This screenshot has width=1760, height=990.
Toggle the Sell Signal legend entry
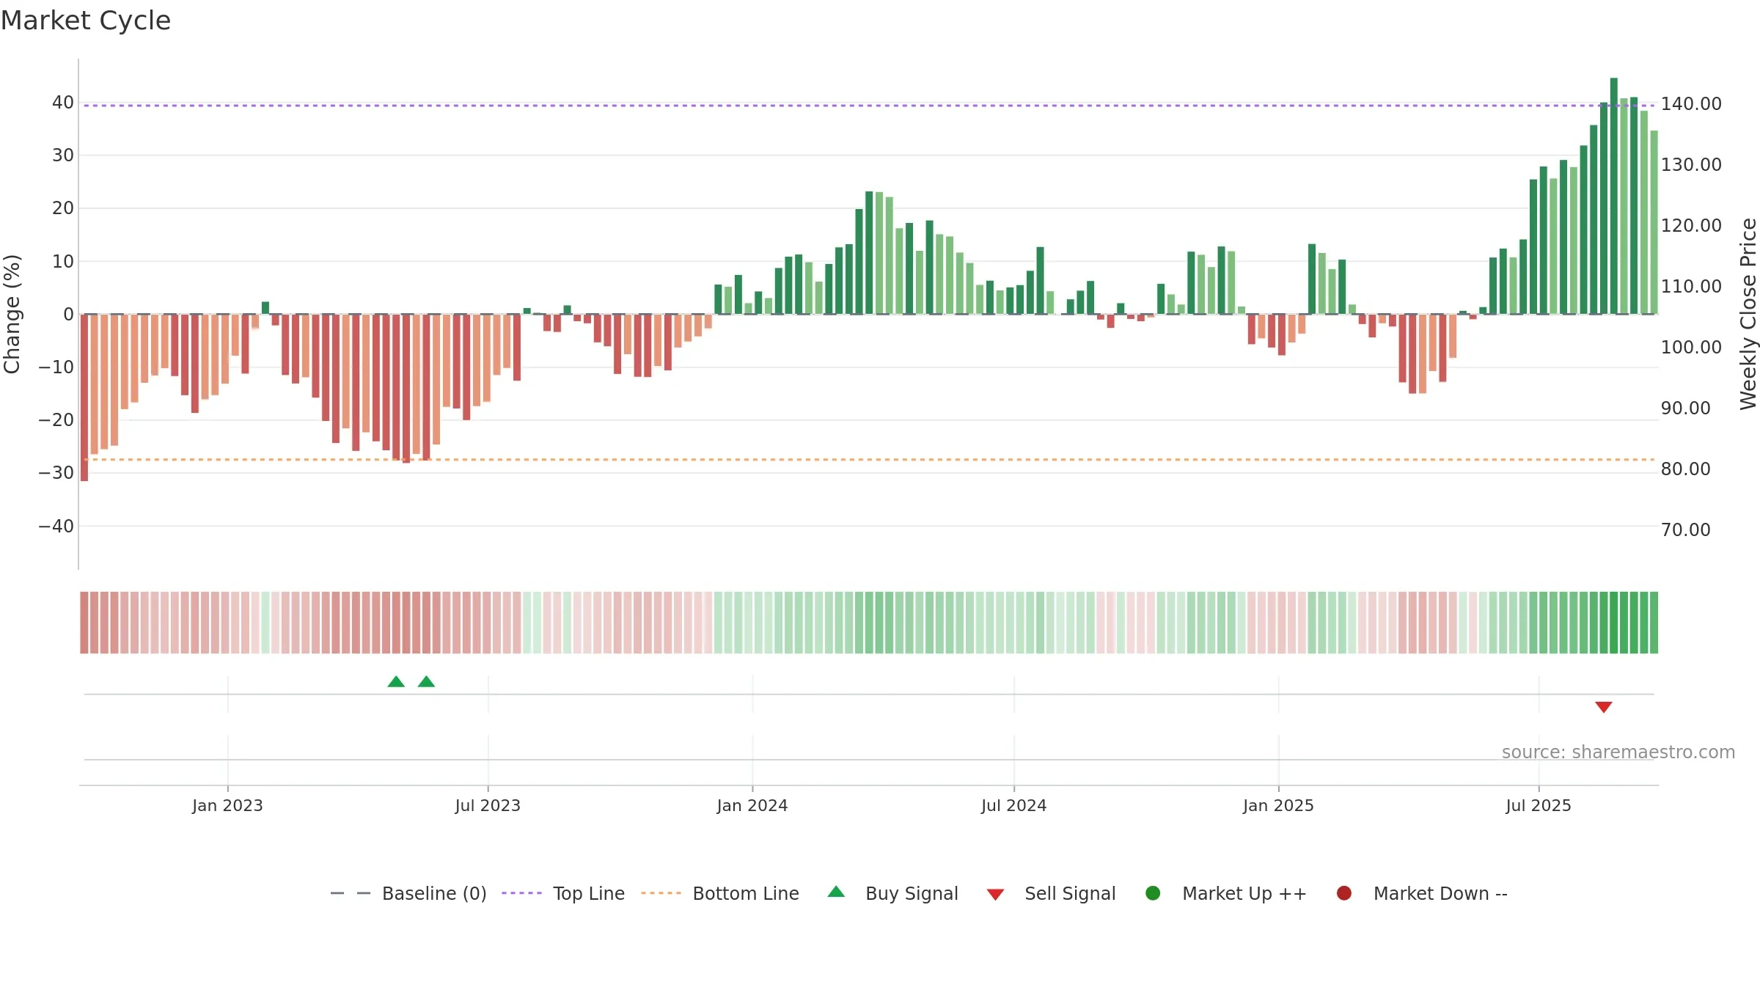1051,893
